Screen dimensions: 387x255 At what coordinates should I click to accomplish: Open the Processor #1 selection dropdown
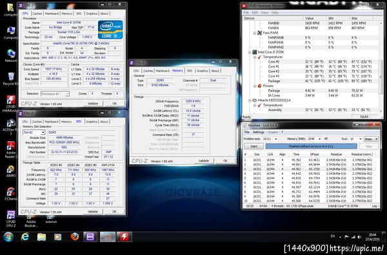67,94
